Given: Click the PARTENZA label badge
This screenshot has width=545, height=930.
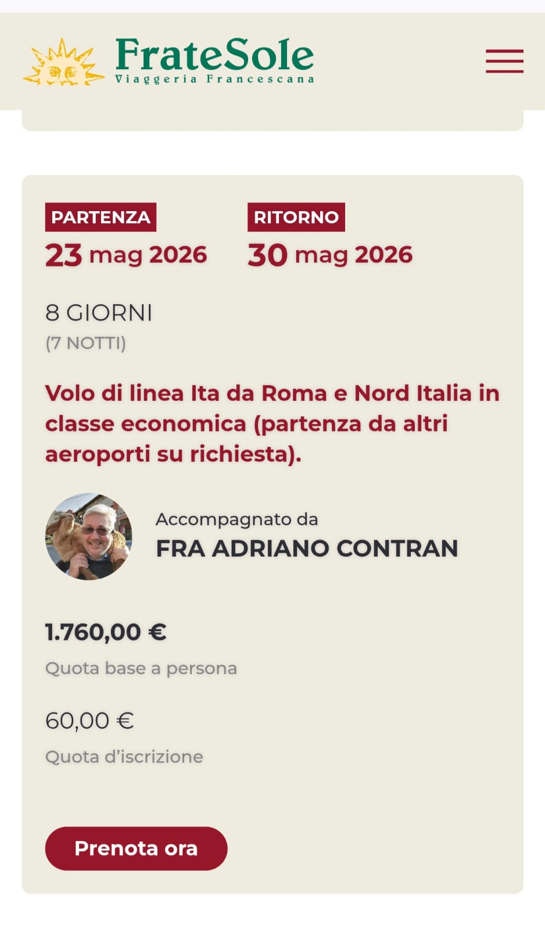Looking at the screenshot, I should (101, 217).
